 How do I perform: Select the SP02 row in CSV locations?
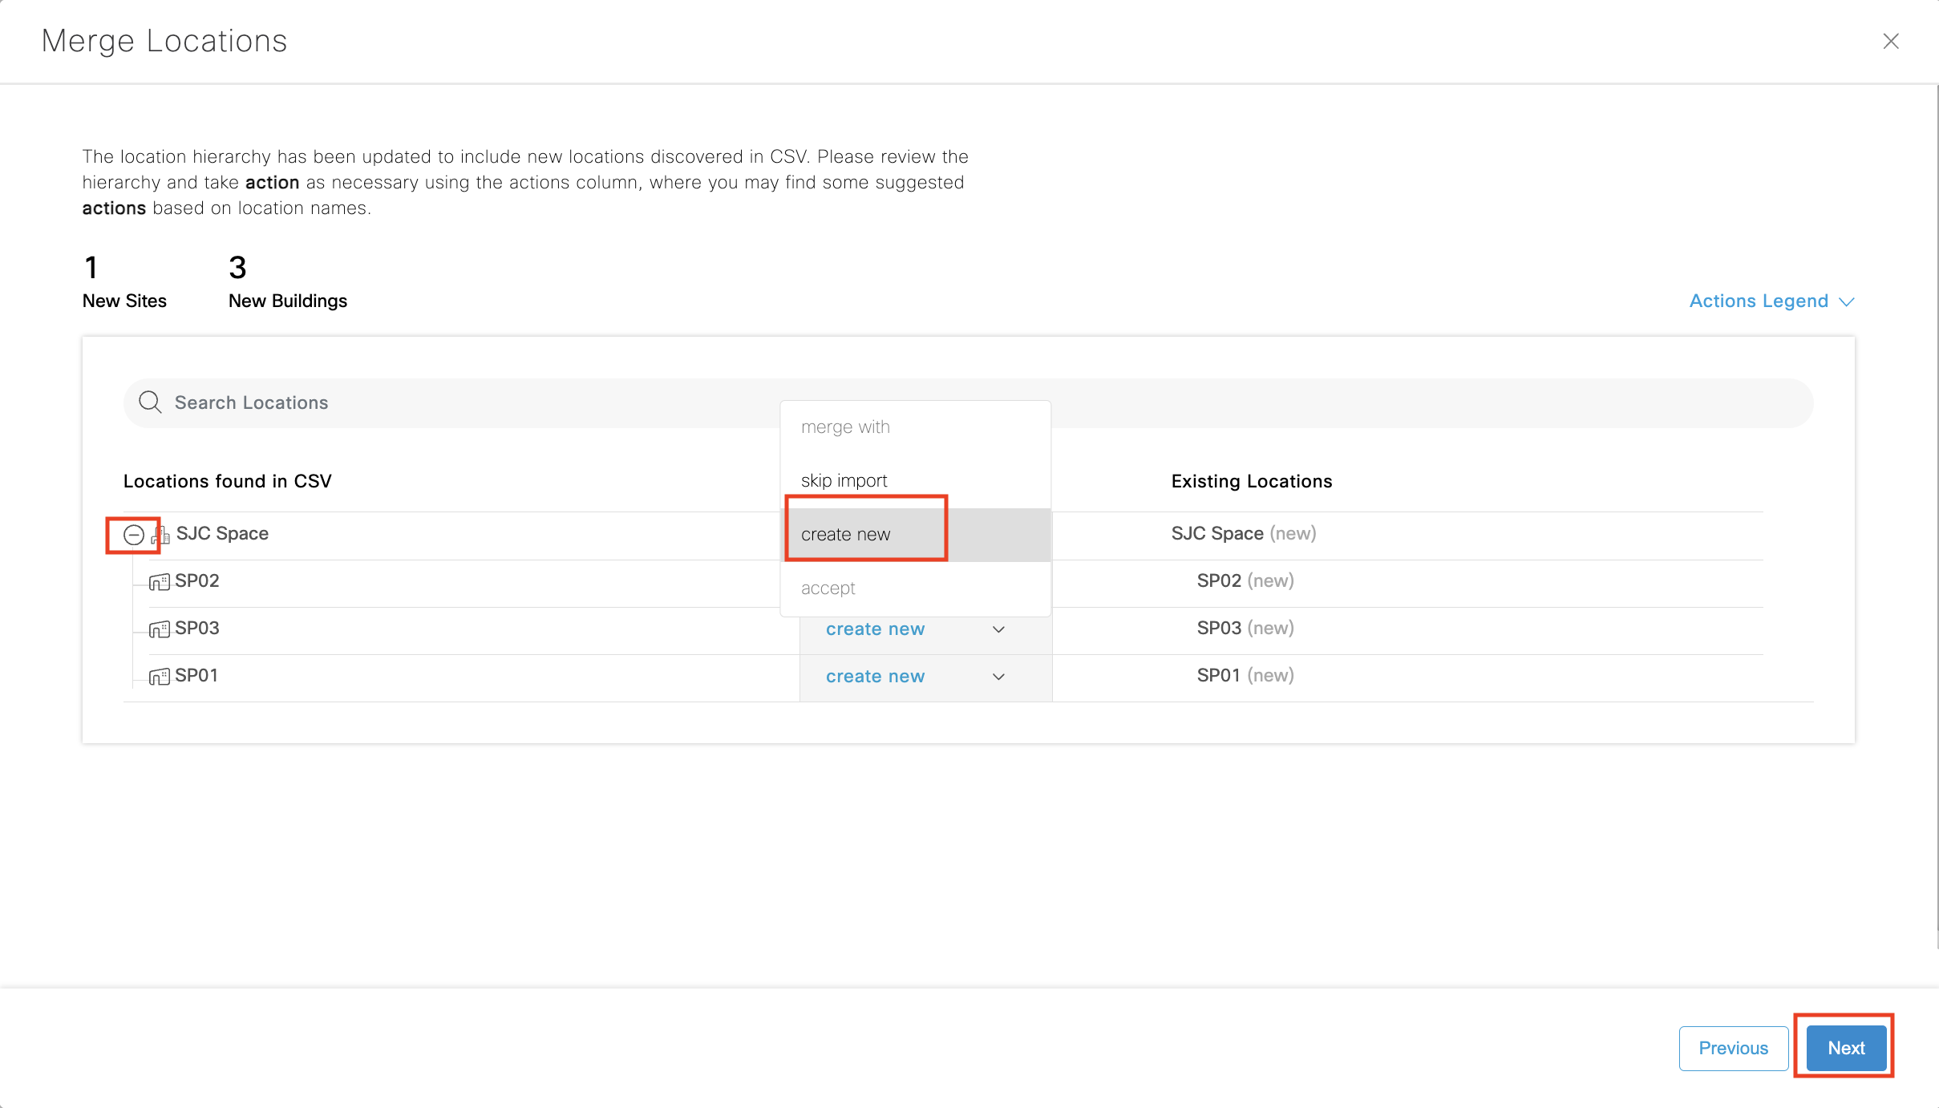[x=197, y=581]
